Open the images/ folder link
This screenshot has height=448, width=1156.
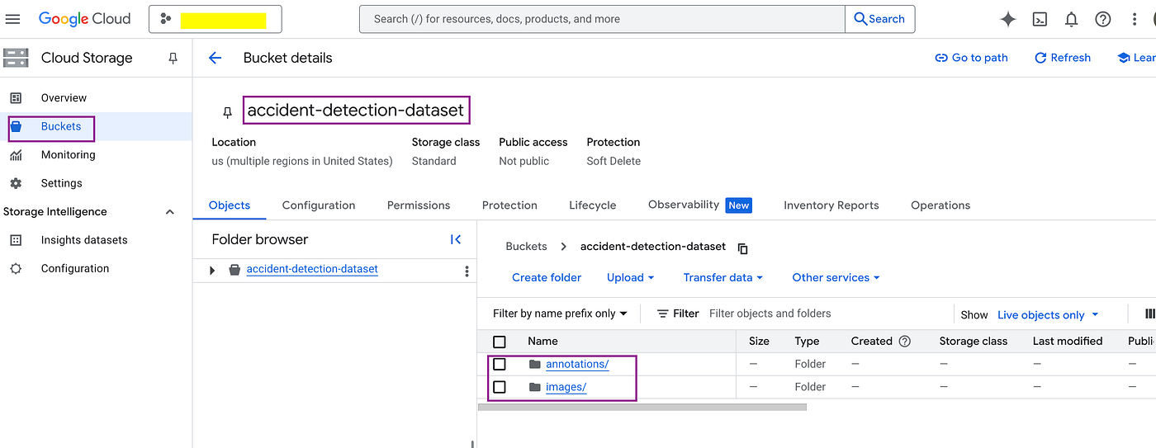[566, 387]
